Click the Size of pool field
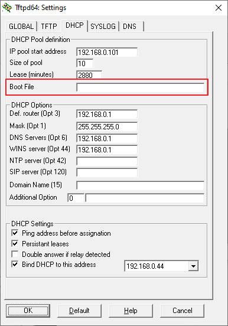Viewport: 228px width, 326px height. pyautogui.click(x=85, y=63)
